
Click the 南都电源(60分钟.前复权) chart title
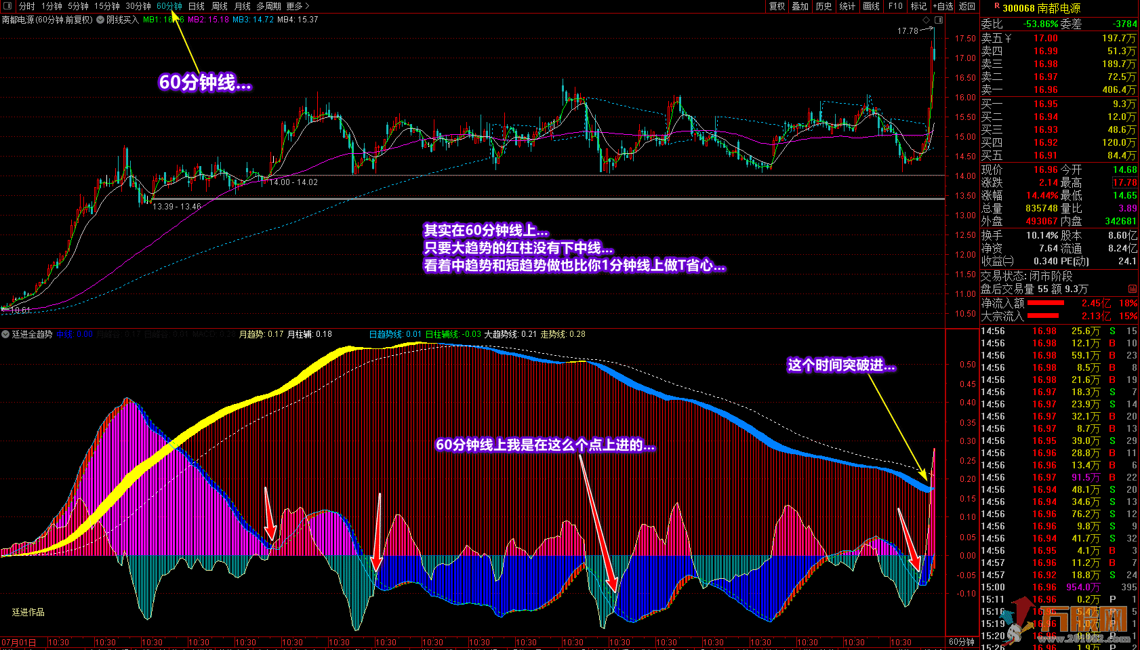click(47, 20)
